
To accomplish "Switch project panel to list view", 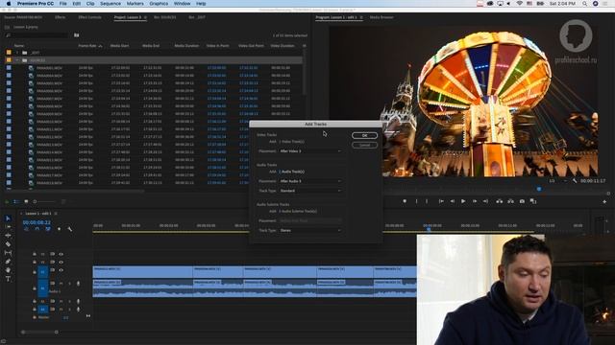I will pos(16,201).
